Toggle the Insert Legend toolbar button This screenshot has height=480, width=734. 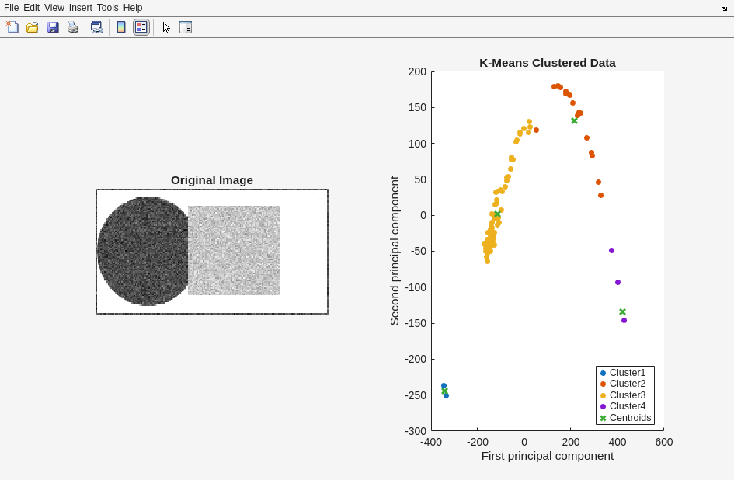pos(141,27)
